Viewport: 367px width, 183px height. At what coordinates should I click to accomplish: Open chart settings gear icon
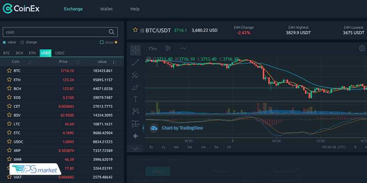(362, 48)
